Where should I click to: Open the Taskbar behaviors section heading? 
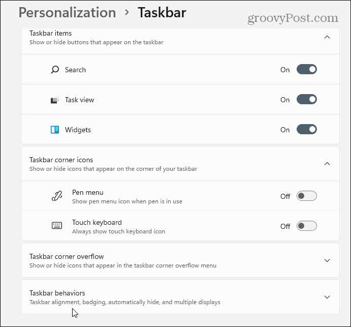coord(57,293)
